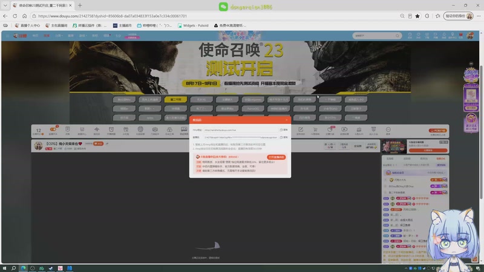Screen dimensions: 484x272
Task: Select the highlighted yellow category tag pill
Action: (x=175, y=100)
